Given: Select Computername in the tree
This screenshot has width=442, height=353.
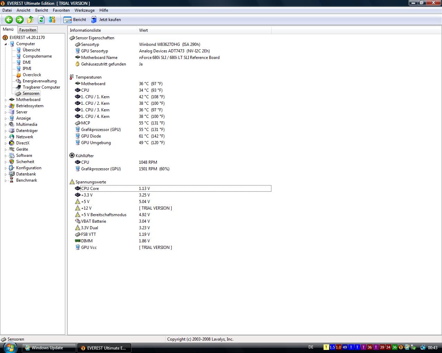Looking at the screenshot, I should [37, 56].
